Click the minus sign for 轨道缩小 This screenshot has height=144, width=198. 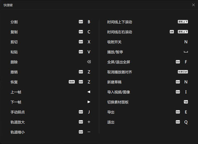coord(89,132)
